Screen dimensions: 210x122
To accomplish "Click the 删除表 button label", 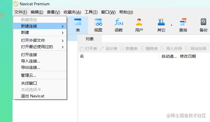I will (x=152, y=49).
